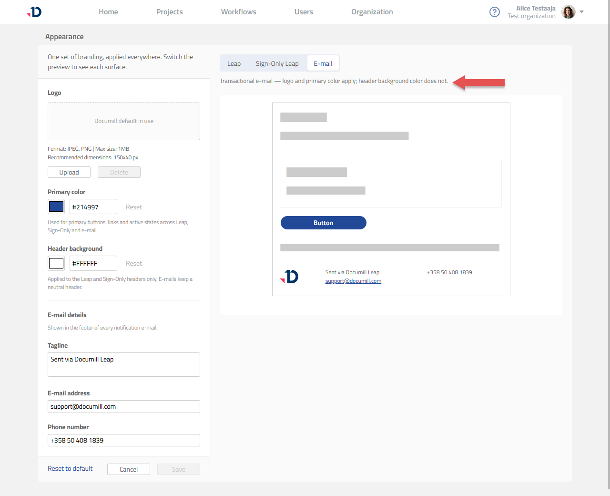Image resolution: width=610 pixels, height=496 pixels.
Task: Click the E-mail address input field
Action: 124,406
